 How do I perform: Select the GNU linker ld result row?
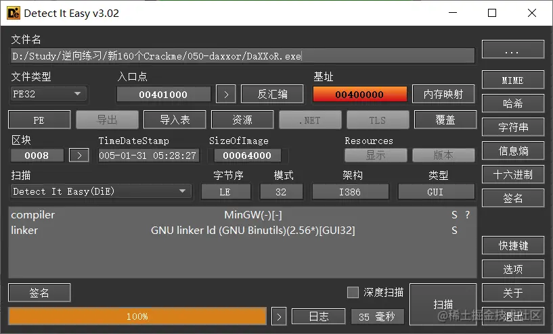point(242,231)
